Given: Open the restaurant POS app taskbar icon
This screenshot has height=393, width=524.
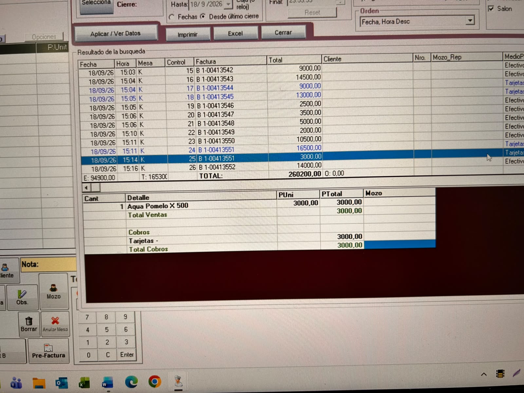Looking at the screenshot, I should [178, 381].
